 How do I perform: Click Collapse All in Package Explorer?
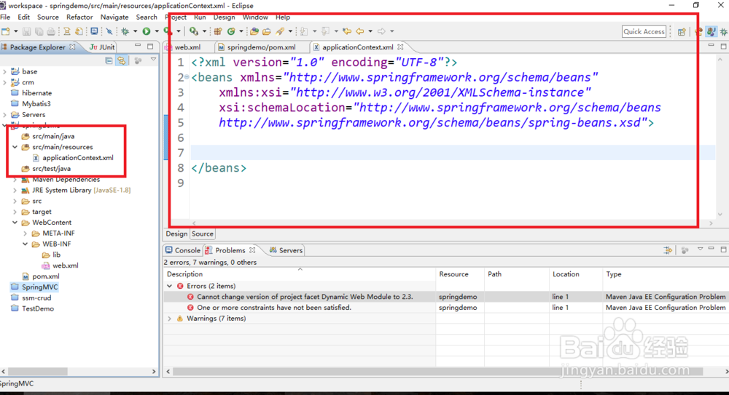click(109, 60)
